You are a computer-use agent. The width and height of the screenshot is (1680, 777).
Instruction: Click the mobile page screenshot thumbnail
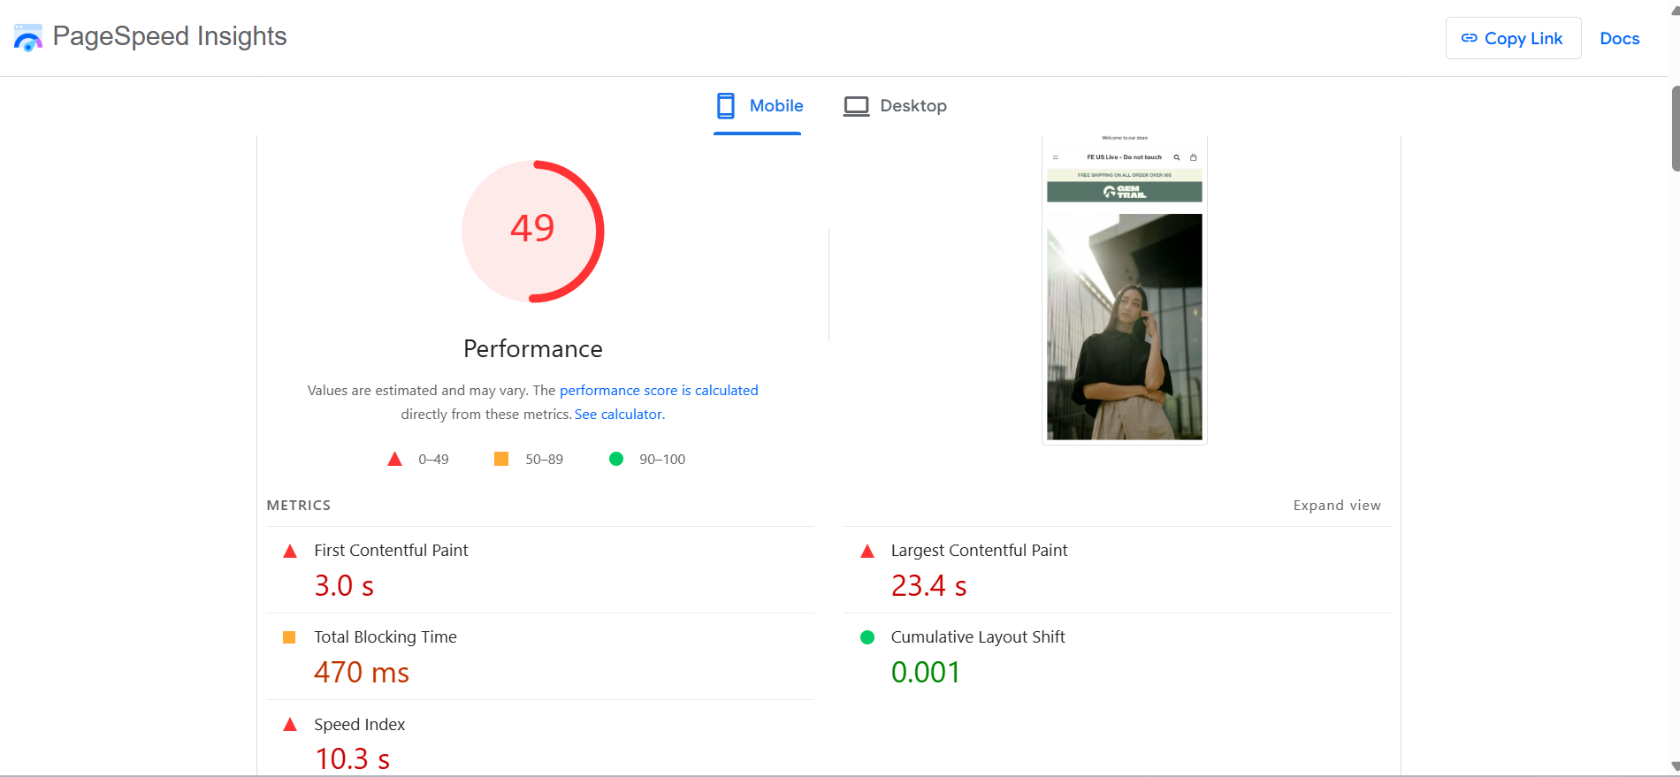tap(1124, 290)
